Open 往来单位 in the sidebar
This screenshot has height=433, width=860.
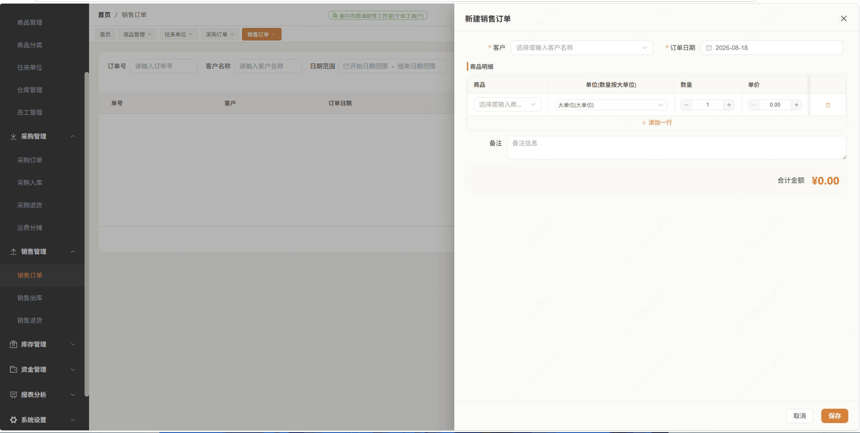(x=30, y=68)
